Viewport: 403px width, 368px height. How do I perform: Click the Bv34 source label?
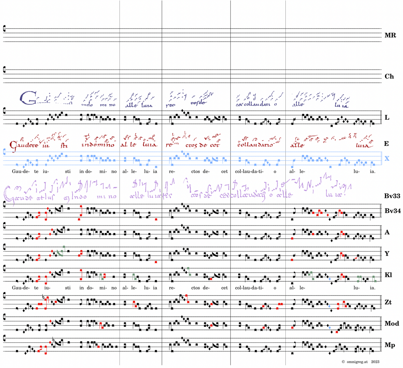click(x=392, y=211)
